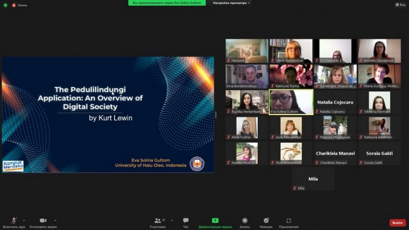409x230 pixels.
Task: Select Eva Solina Gultom's video tile
Action: pyautogui.click(x=291, y=102)
